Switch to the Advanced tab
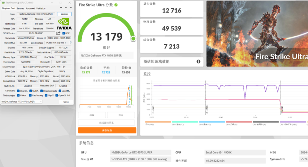 pos(30,8)
